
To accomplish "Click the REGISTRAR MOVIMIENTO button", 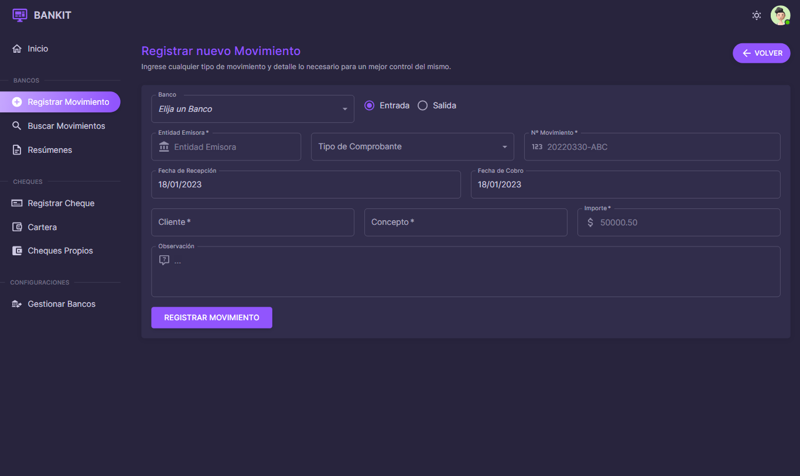I will point(211,317).
